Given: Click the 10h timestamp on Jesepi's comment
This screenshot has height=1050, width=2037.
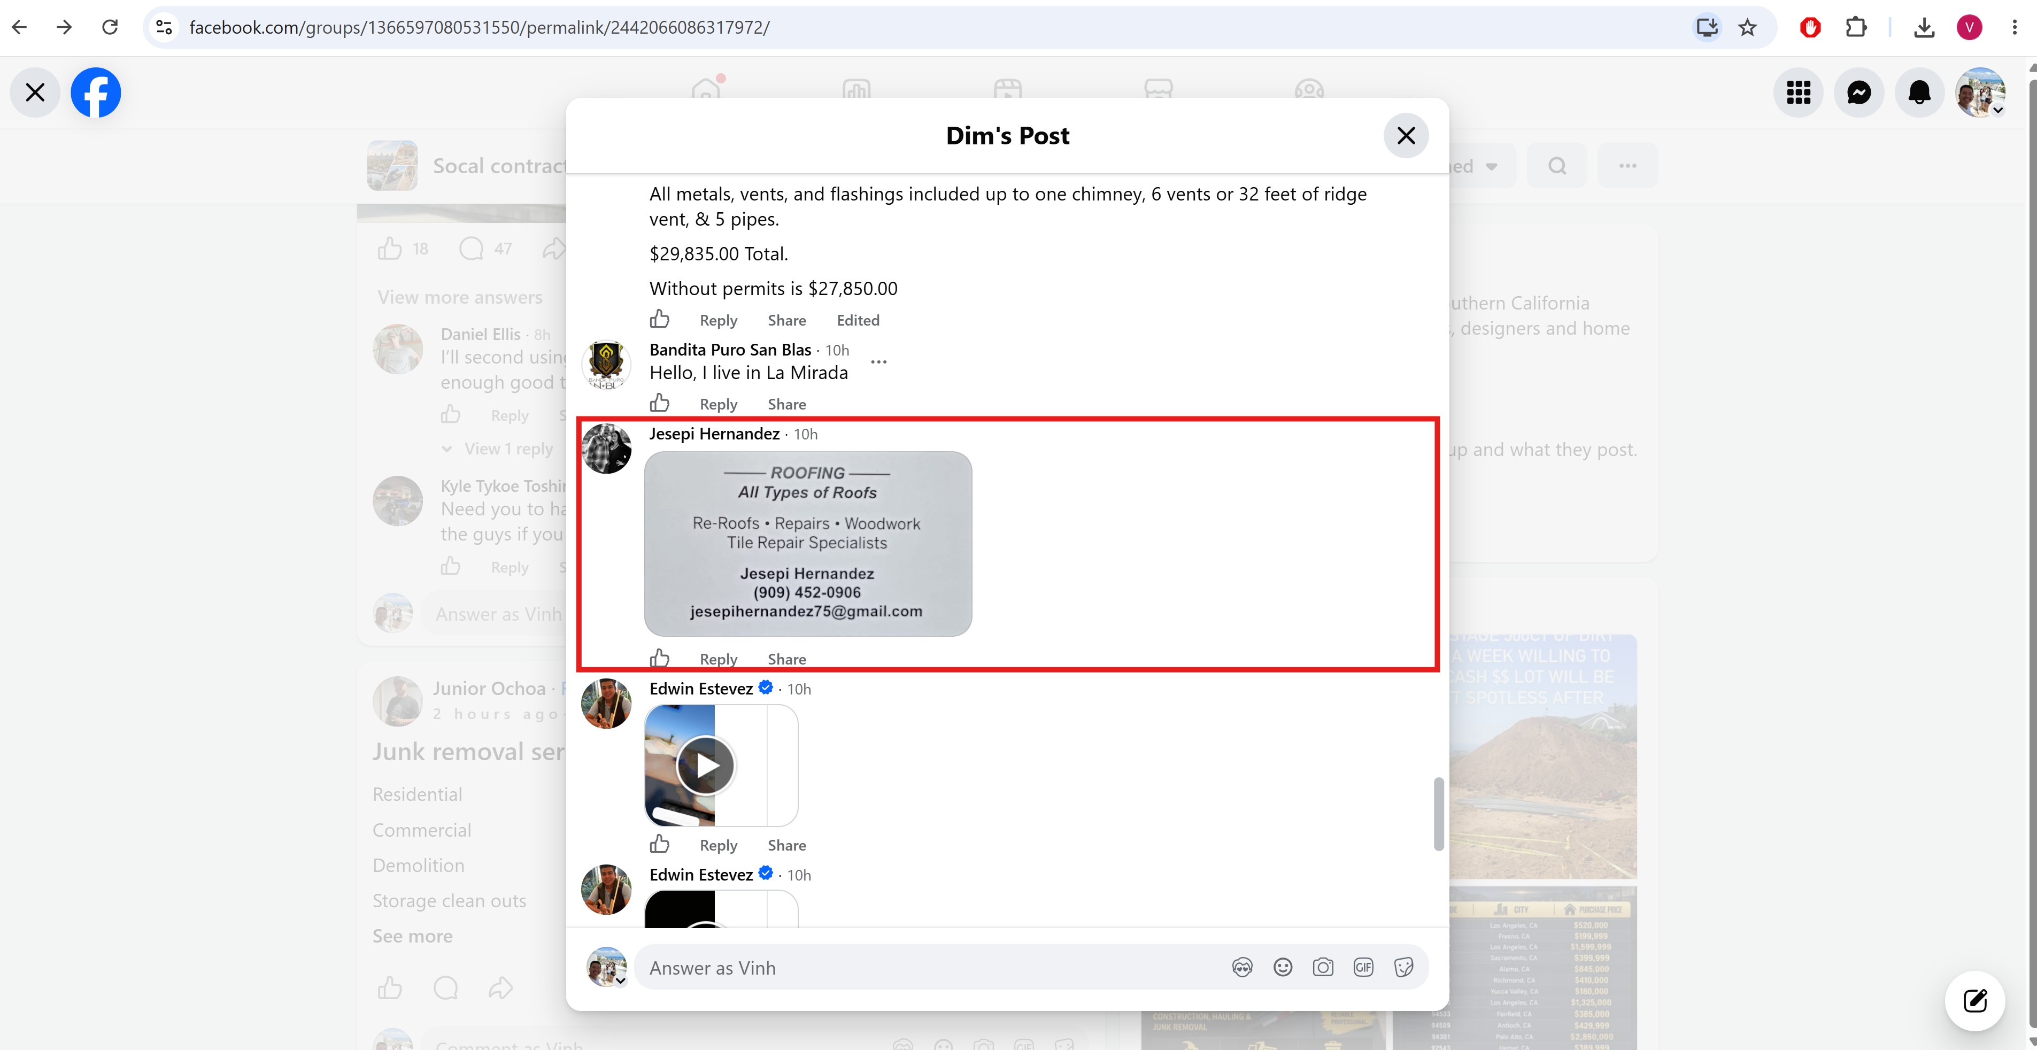Looking at the screenshot, I should tap(806, 434).
